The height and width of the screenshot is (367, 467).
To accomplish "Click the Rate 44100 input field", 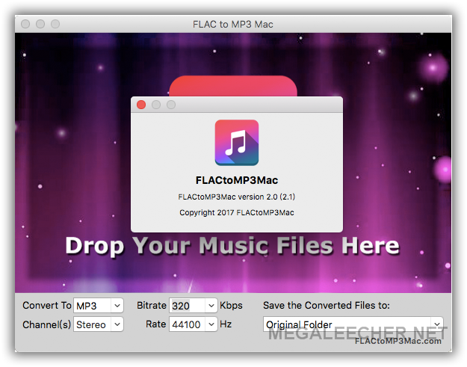I will point(188,324).
